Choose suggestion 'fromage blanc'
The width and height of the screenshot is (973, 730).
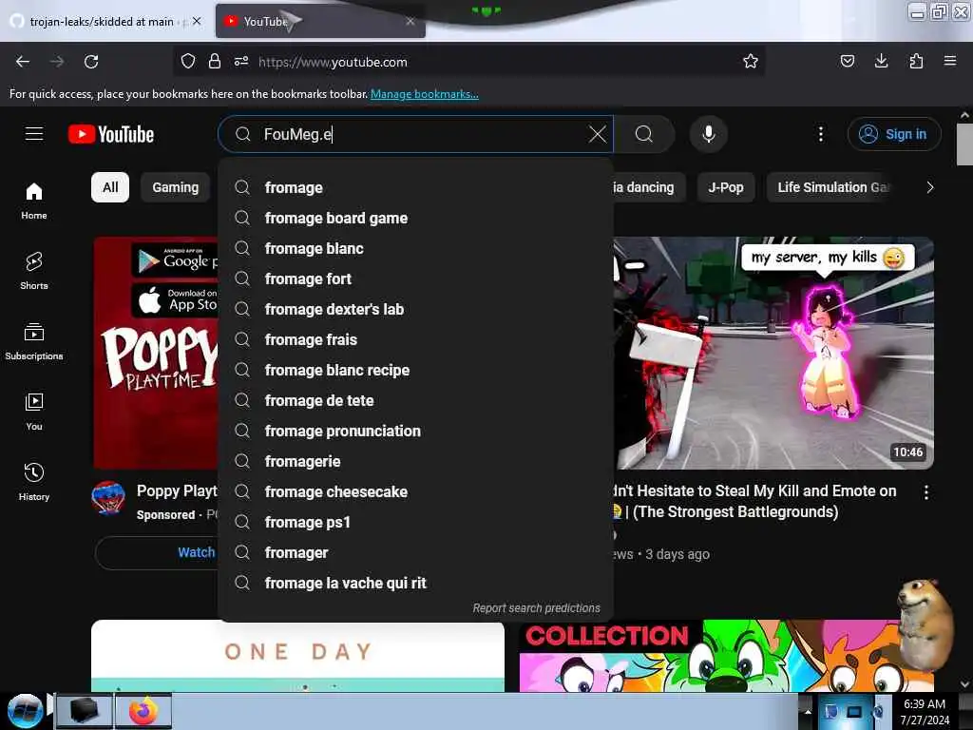[x=416, y=248]
